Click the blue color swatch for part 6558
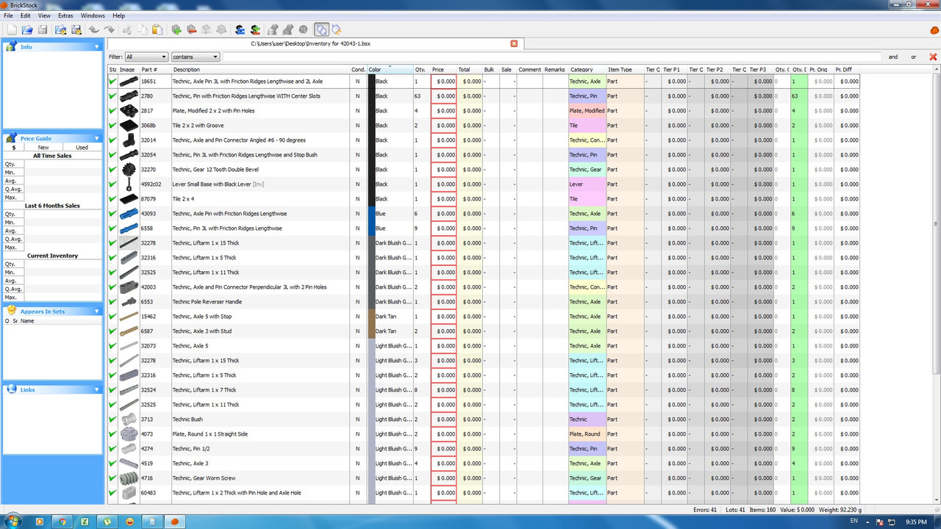This screenshot has height=529, width=941. coord(371,228)
